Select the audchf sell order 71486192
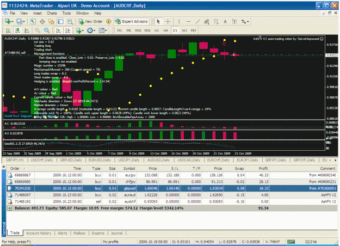Image resolution: width=340 pixels, height=246 pixels. tap(172, 201)
